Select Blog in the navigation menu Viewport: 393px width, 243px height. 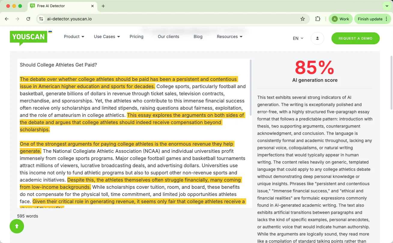(x=198, y=37)
